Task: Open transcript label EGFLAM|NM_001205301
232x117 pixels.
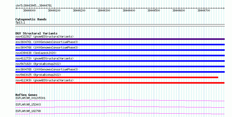Action: (30, 98)
